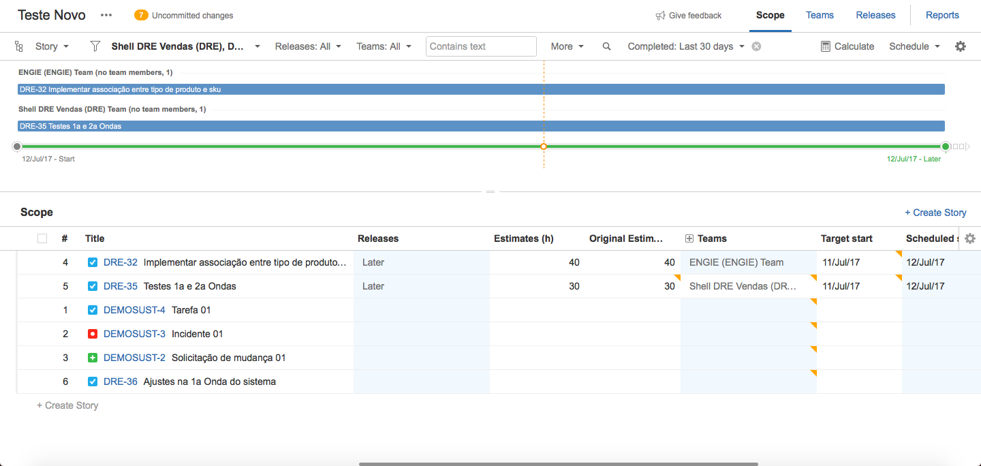Open the scope table column settings gear
The image size is (981, 466).
click(x=970, y=238)
